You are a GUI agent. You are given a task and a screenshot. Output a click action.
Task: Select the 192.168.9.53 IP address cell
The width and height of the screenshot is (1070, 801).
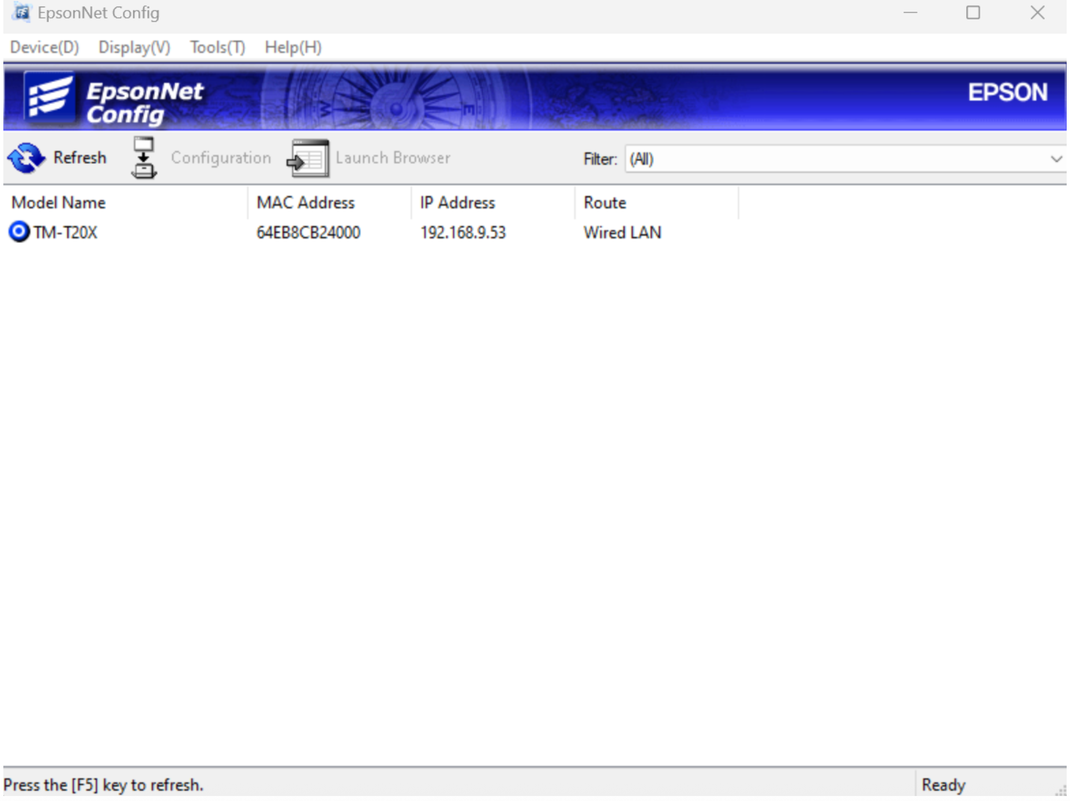[x=464, y=233]
